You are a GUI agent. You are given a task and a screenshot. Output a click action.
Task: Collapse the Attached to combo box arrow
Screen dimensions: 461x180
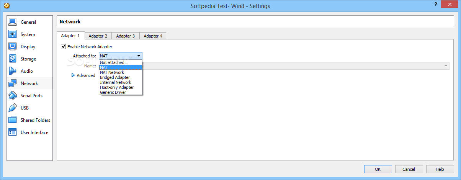[x=139, y=56]
